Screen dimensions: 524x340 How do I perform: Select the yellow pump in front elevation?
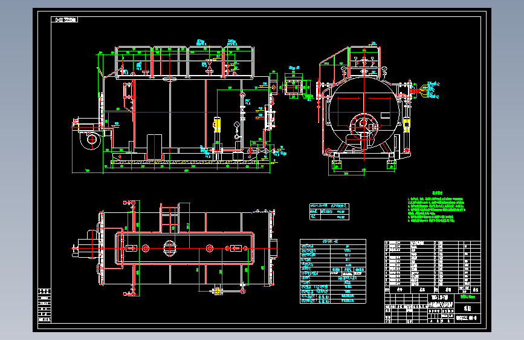217,125
